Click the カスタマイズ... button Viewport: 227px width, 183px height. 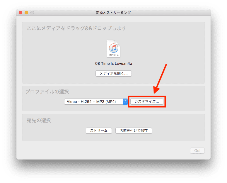pos(147,101)
